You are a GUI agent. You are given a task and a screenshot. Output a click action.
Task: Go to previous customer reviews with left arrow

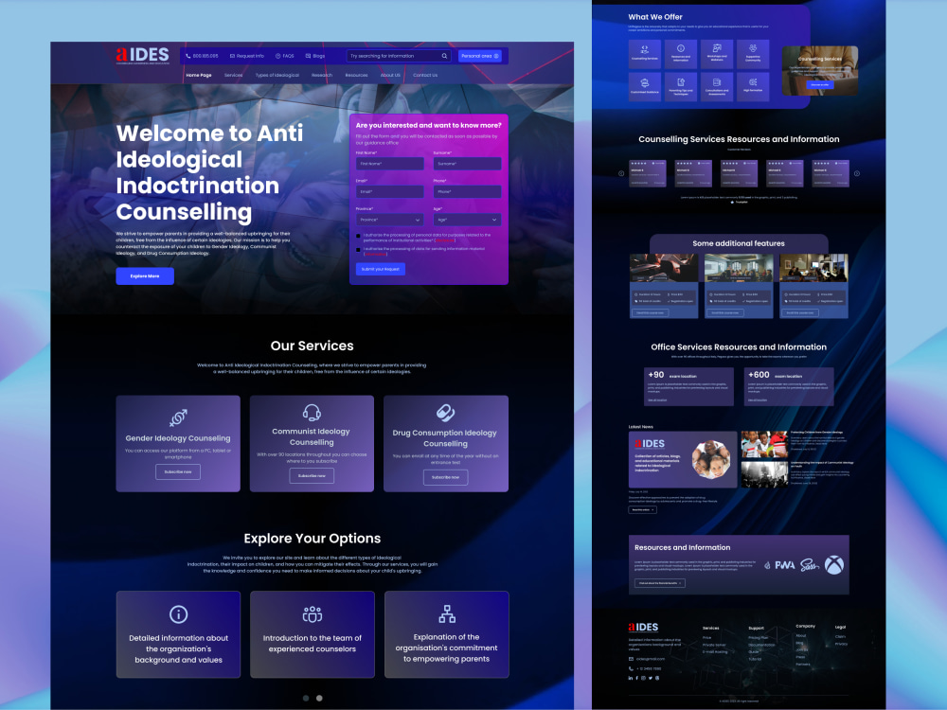(x=621, y=173)
